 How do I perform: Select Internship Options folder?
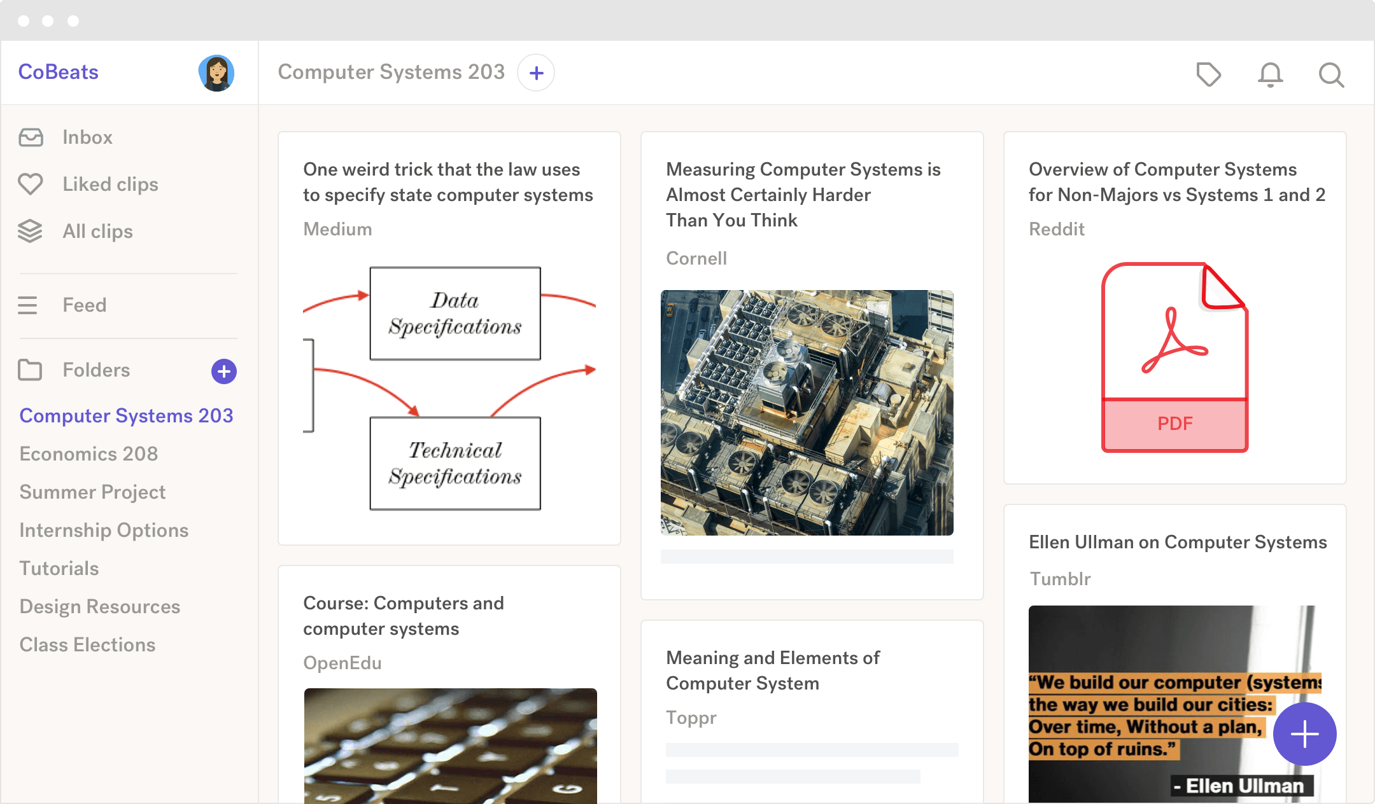coord(104,530)
